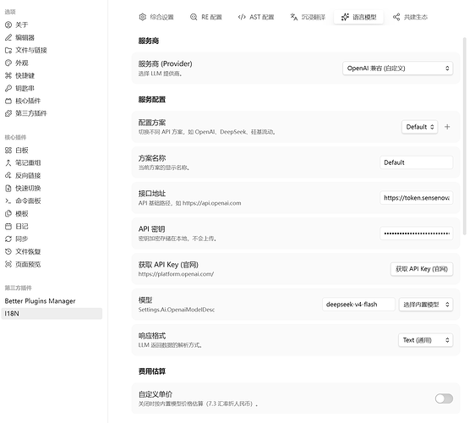Focus the 方案名称 Default input field
475x423 pixels.
(416, 162)
